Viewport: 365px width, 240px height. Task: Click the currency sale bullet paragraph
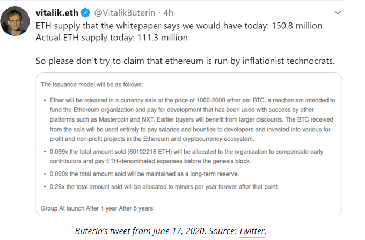pyautogui.click(x=192, y=119)
